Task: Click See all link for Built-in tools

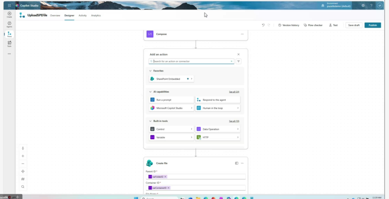Action: point(234,121)
